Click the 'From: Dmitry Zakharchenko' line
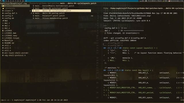184x103 pixels. click(x=127, y=16)
